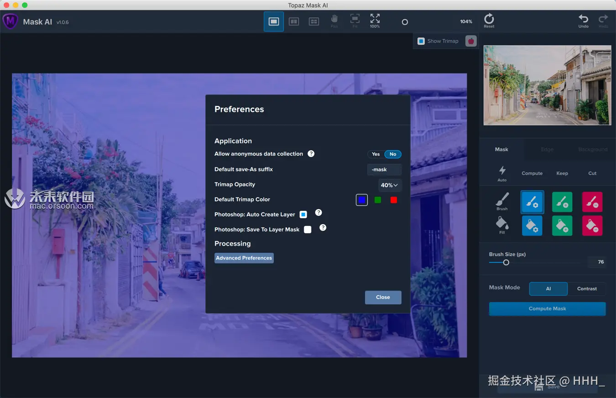Open the Edge tab
The height and width of the screenshot is (398, 616).
tap(547, 149)
